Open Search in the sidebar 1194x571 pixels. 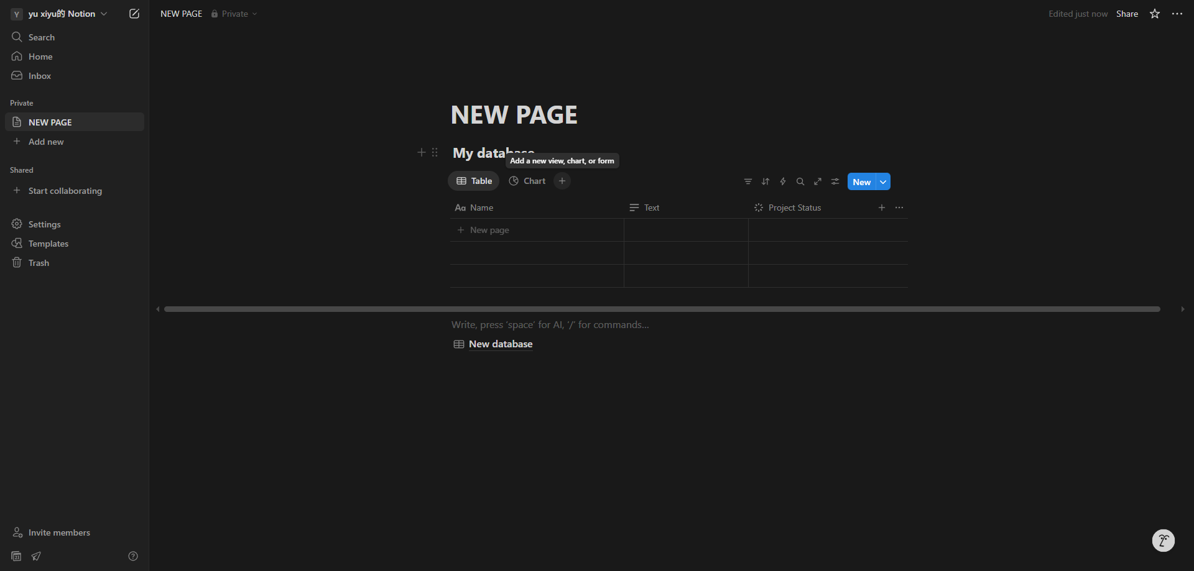(x=75, y=37)
